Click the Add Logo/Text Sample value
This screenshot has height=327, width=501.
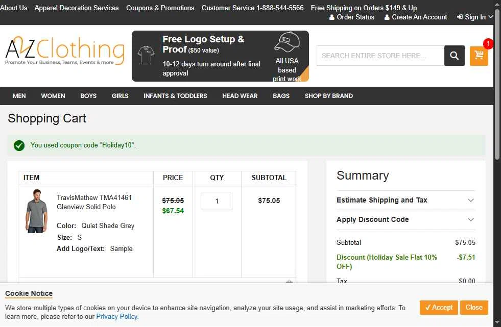pos(121,249)
